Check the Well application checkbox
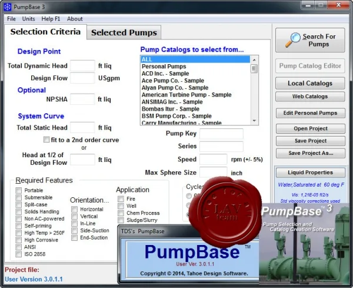This screenshot has width=353, height=288. (x=121, y=206)
